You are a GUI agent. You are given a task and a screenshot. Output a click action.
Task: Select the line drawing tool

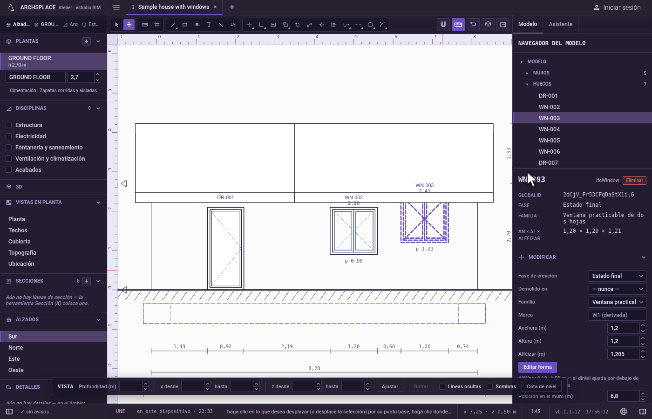point(173,25)
